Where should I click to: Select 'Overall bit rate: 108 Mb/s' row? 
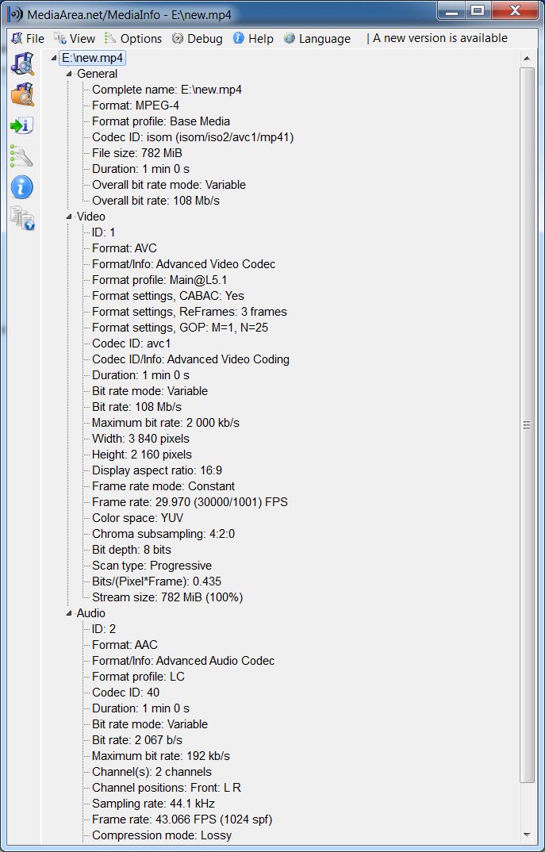pos(156,201)
